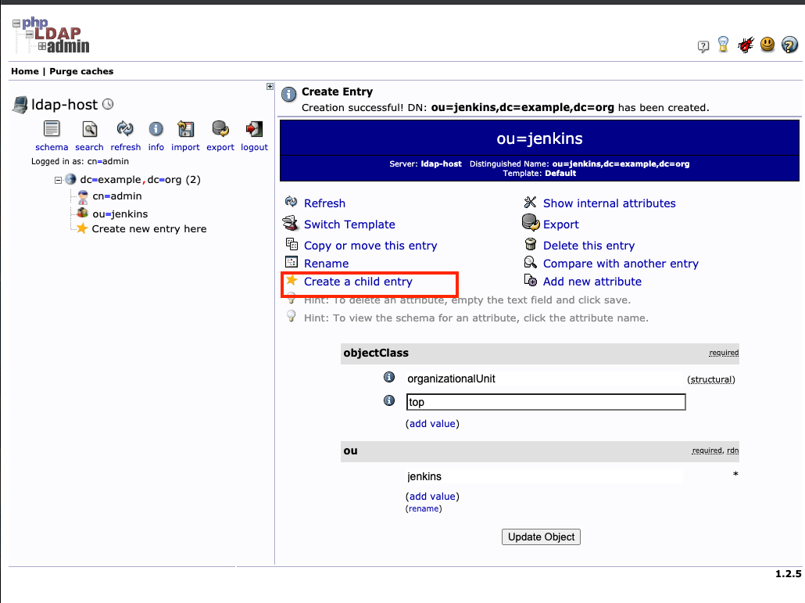
Task: Click the tree panel expand icon
Action: click(x=270, y=87)
